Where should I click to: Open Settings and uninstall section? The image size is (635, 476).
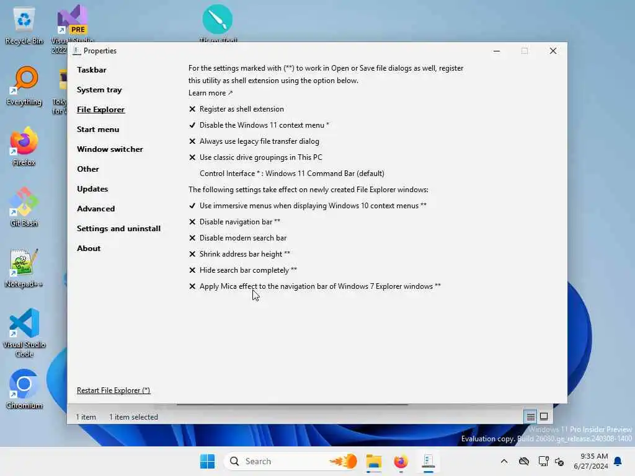tap(118, 228)
